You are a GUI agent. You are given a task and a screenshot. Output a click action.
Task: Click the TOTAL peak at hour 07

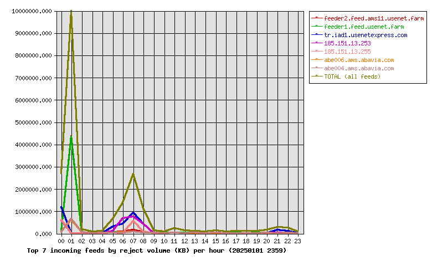tap(133, 175)
